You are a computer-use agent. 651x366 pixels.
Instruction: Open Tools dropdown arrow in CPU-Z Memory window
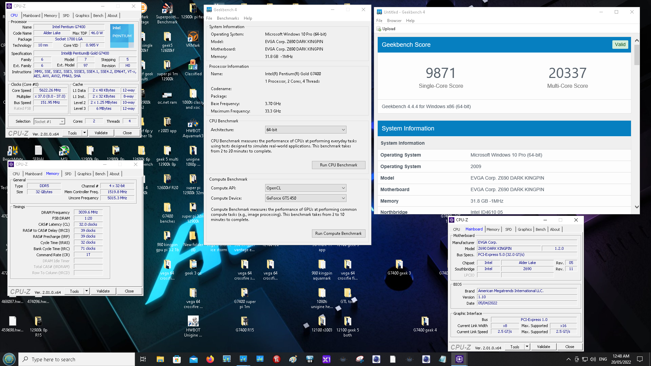86,291
